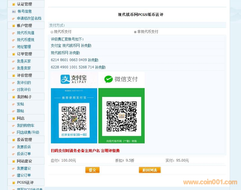Screen dimensions: 241x190
Task: Click the WeChat Pay 微信支付 logo
Action: (x=121, y=79)
